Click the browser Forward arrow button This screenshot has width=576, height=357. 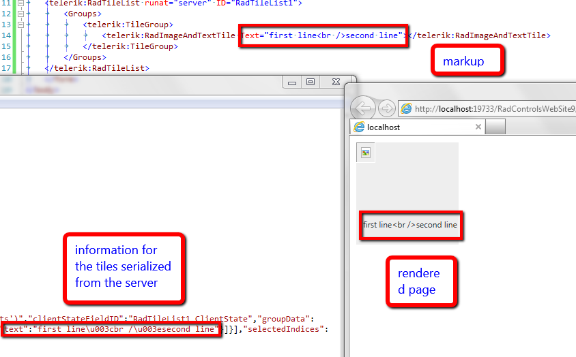point(386,108)
